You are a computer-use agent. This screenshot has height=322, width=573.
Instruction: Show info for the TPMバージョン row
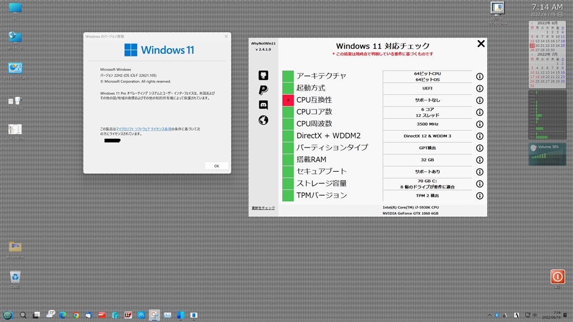click(x=480, y=196)
